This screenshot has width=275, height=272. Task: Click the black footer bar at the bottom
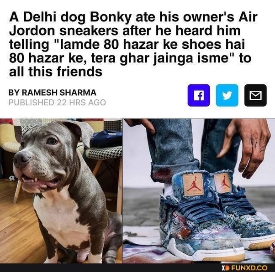click(137, 268)
